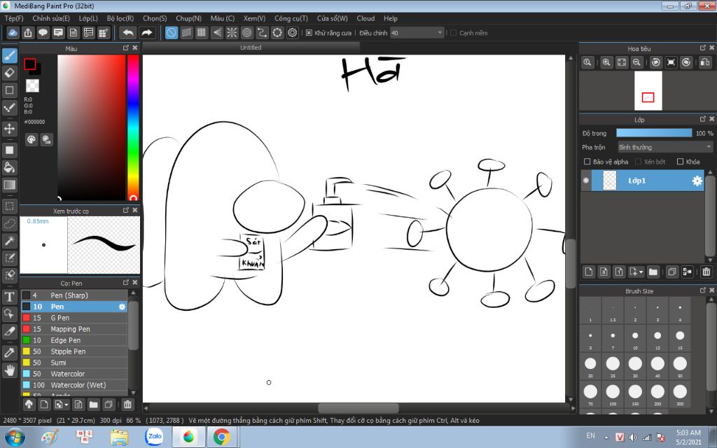Image resolution: width=717 pixels, height=448 pixels.
Task: Turn off snap with the Snap Off icon
Action: (x=172, y=33)
